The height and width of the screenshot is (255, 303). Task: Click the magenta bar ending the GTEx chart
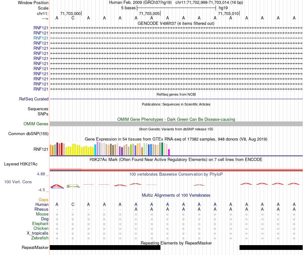[169, 152]
